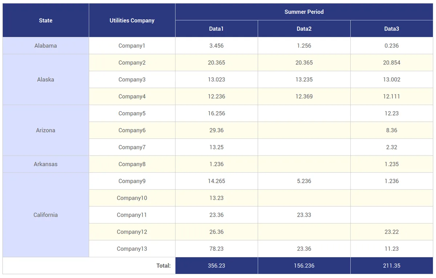Select the Alaska state cell

[46, 80]
